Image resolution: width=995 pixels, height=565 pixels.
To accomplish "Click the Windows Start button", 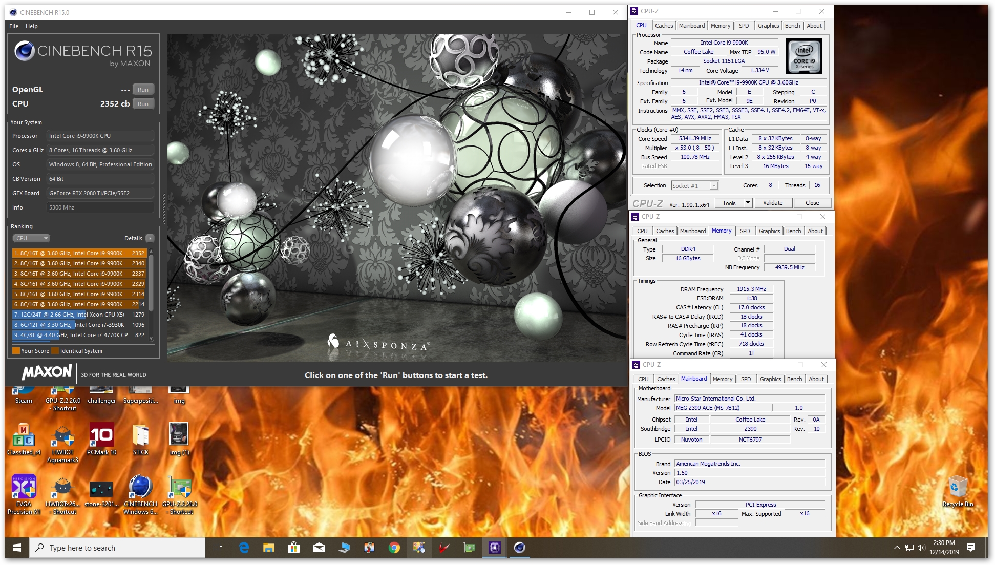I will [x=16, y=548].
